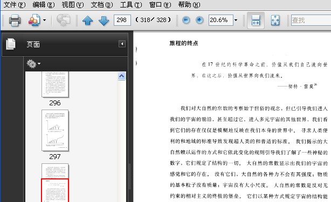Go to the next page with down arrow
The image size is (331, 202).
click(x=104, y=20)
